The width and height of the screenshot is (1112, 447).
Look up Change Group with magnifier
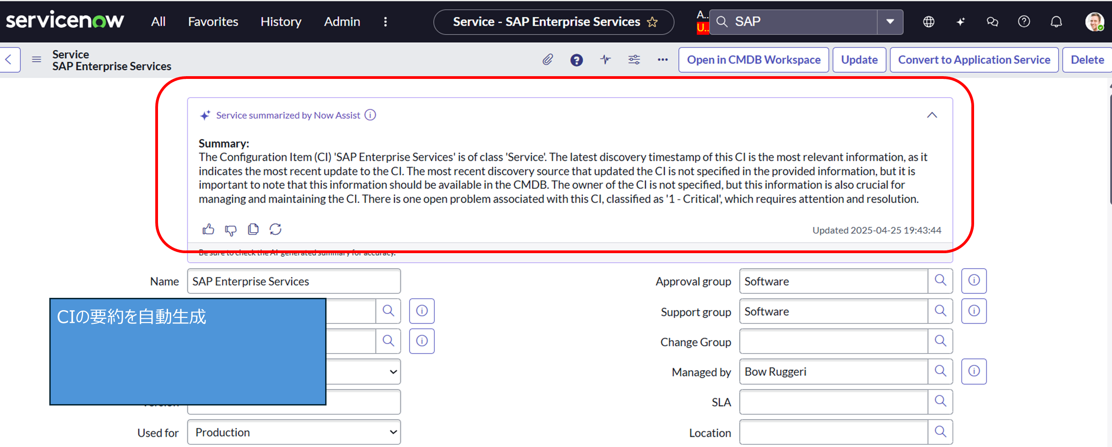pyautogui.click(x=940, y=341)
